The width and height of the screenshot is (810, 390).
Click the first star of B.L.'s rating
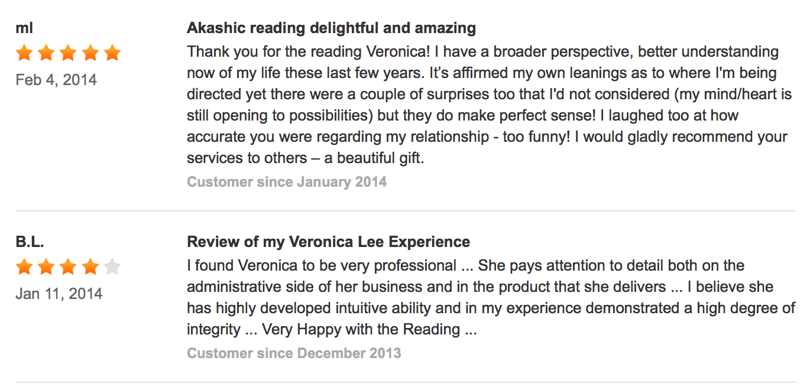[x=24, y=267]
